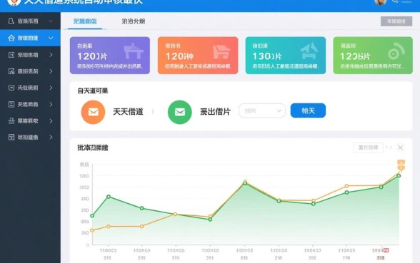Click the house icon in the highlighted sidebar row
Viewport: 420px width, 263px height.
[x=11, y=38]
